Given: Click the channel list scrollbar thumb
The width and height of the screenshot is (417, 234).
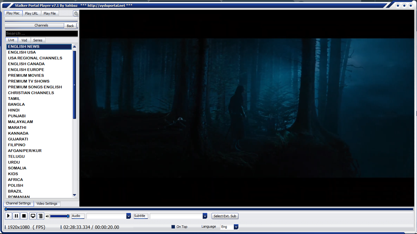Looking at the screenshot, I should tap(74, 85).
